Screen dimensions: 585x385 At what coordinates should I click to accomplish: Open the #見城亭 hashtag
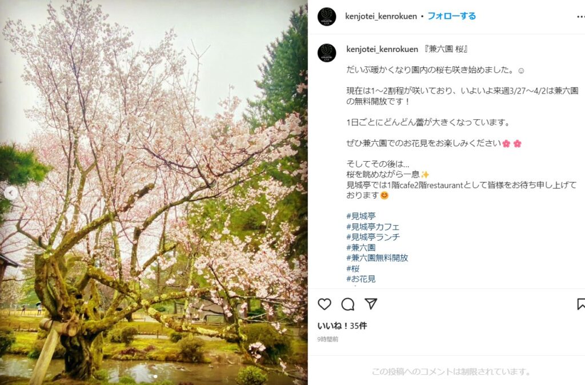[x=361, y=216]
